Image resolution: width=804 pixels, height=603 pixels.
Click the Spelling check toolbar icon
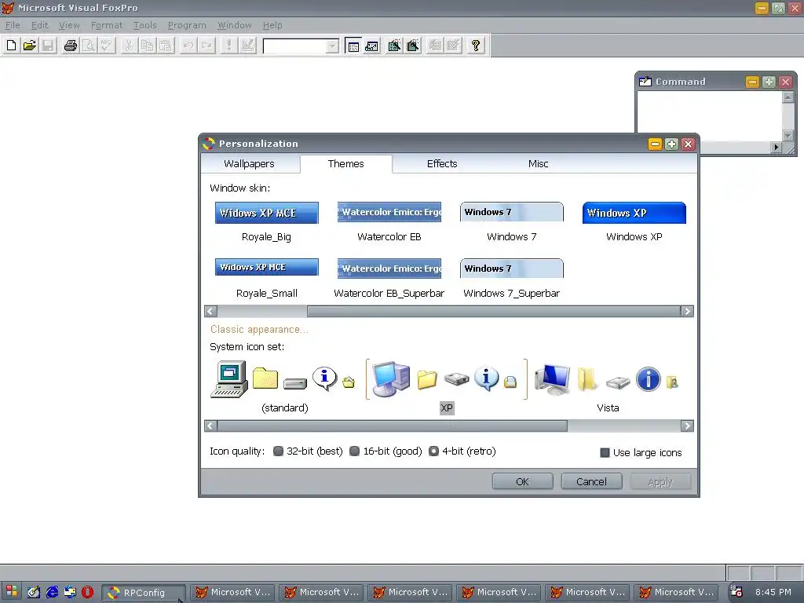click(x=107, y=46)
